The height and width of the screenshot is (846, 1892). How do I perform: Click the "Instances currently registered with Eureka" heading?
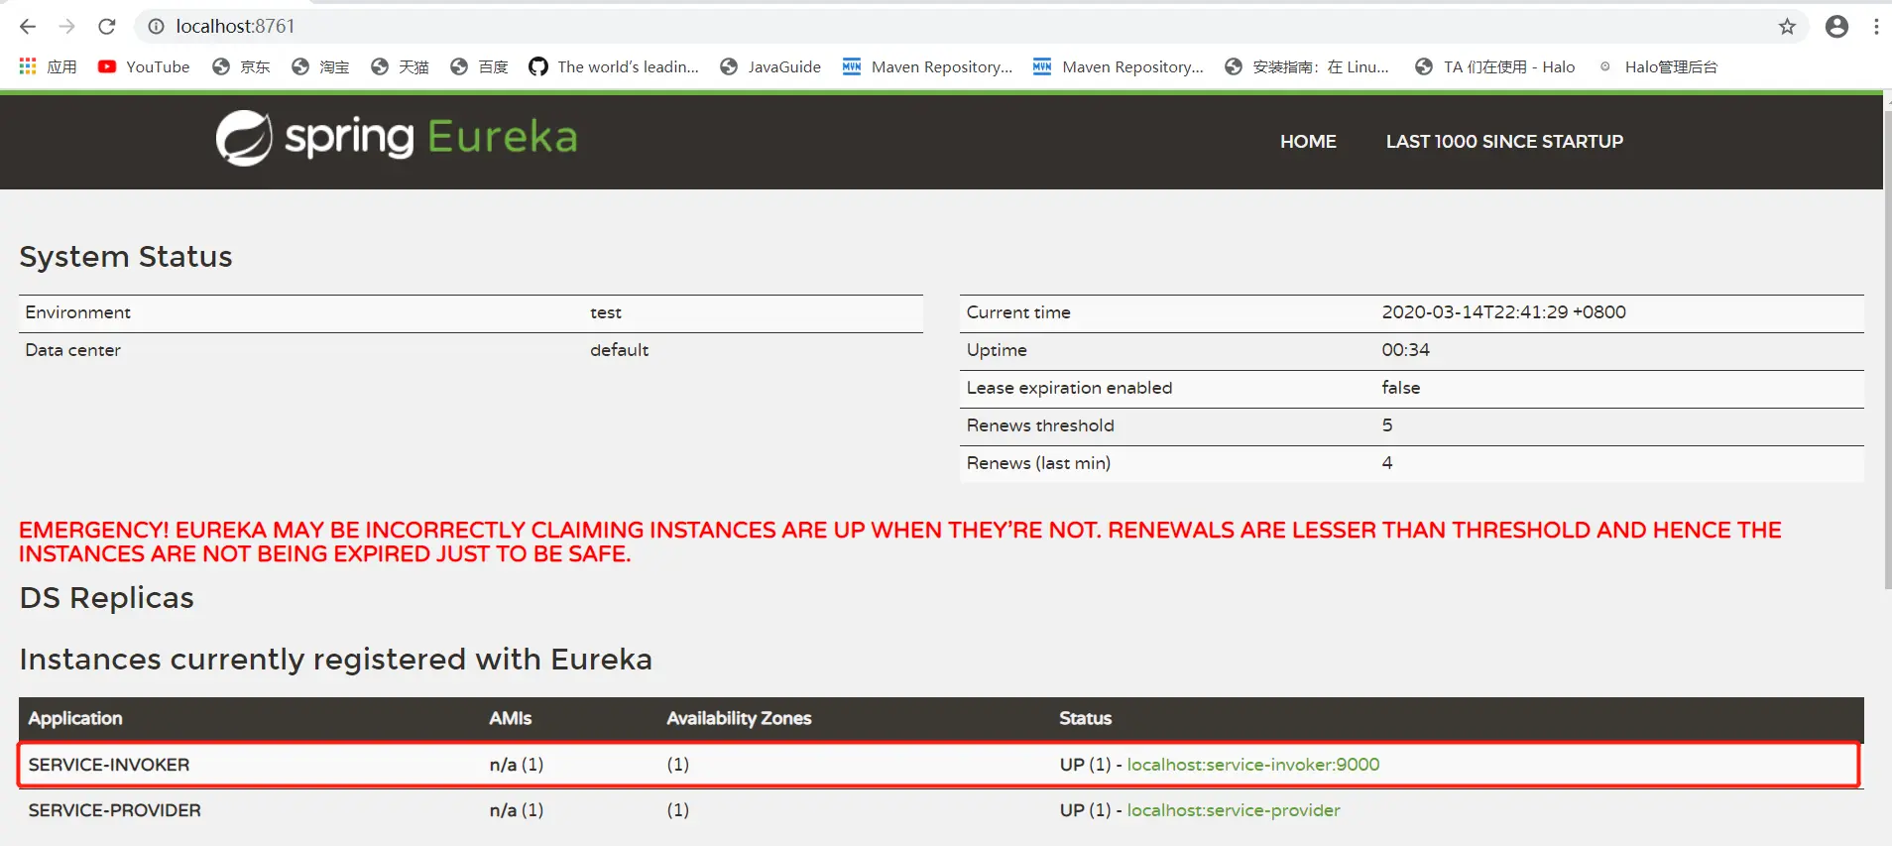[x=336, y=660]
